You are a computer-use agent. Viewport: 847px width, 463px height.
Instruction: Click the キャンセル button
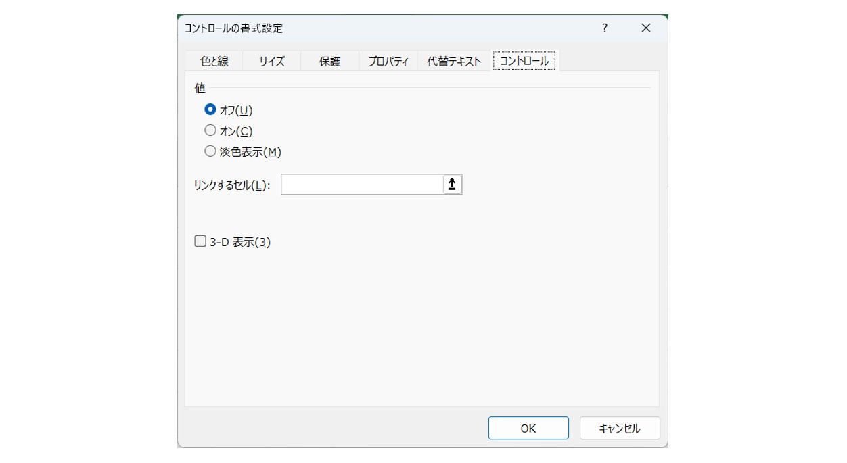(620, 428)
